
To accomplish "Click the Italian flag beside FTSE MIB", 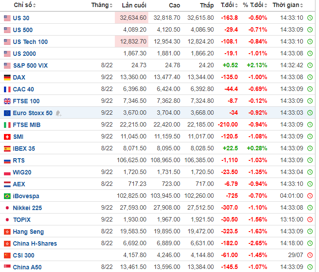I will point(7,125).
